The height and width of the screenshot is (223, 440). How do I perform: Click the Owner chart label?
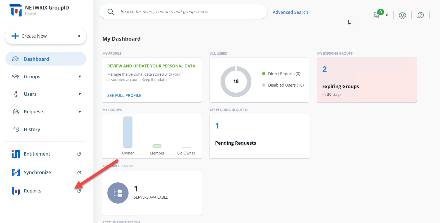pyautogui.click(x=128, y=153)
